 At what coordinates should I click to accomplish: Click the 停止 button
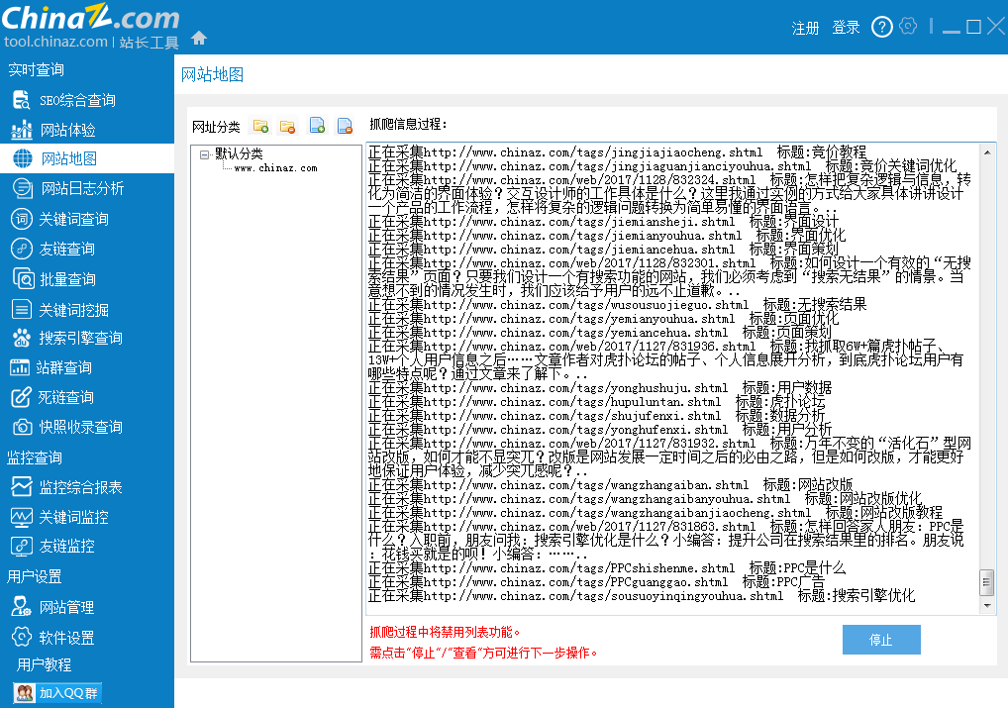point(880,640)
